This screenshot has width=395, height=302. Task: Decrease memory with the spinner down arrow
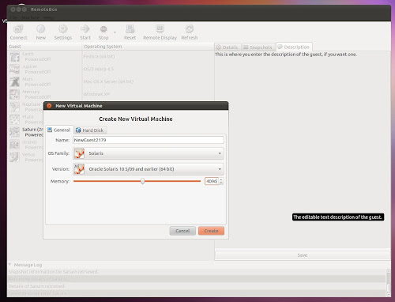(x=221, y=183)
